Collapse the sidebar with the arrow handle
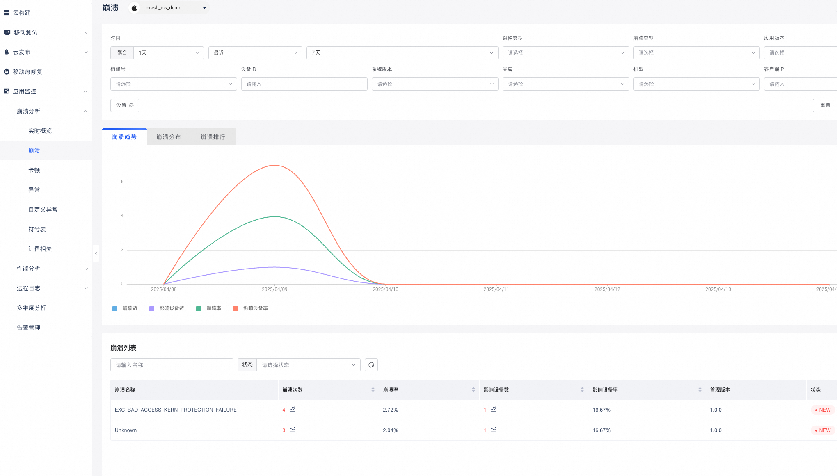This screenshot has width=837, height=476. pyautogui.click(x=96, y=254)
